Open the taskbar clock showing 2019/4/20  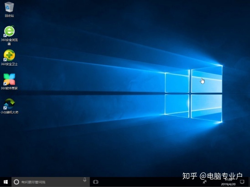point(228,182)
